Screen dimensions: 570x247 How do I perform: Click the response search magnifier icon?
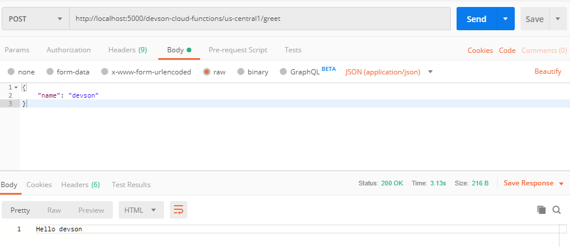coord(557,210)
